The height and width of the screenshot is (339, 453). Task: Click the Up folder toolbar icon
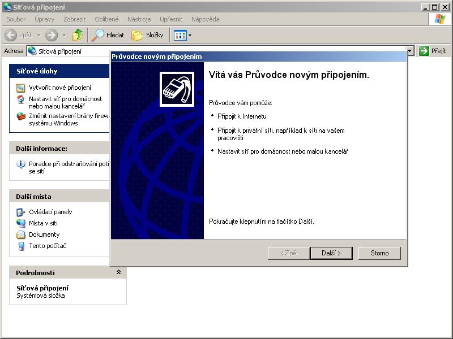click(x=78, y=35)
